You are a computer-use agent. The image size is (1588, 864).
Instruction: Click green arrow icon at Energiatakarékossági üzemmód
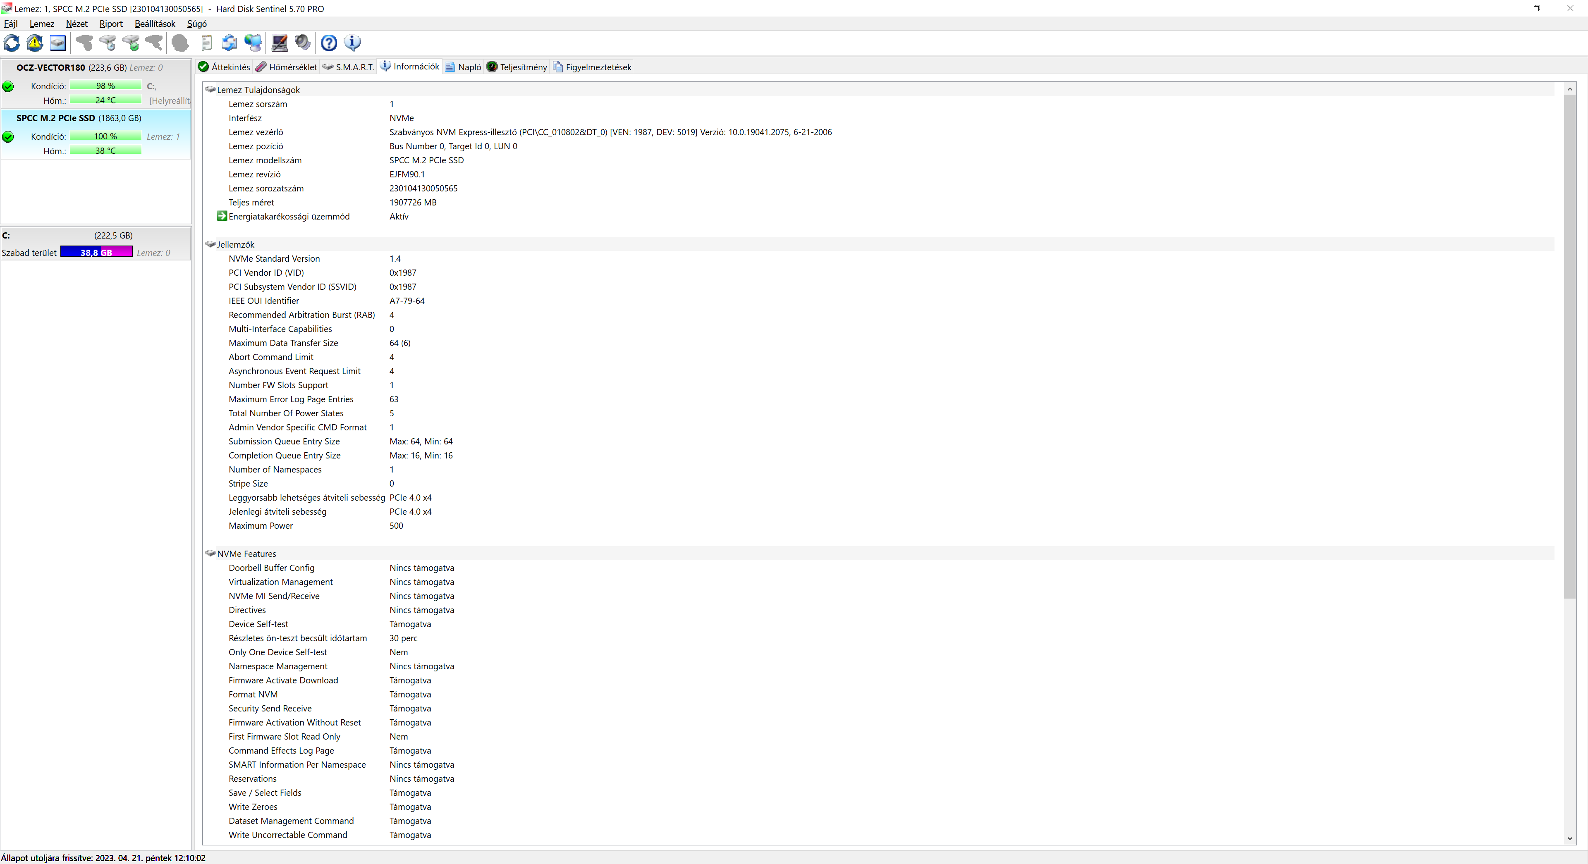click(x=222, y=216)
